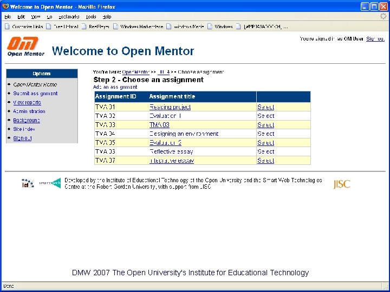The image size is (390, 292).
Task: Select assignment TMA 02 Evaluation 1
Action: coord(265,116)
